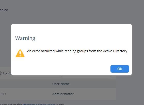Image resolution: width=144 pixels, height=105 pixels.
Task: Click the address cell ending in 0.13
Action: tap(3, 94)
